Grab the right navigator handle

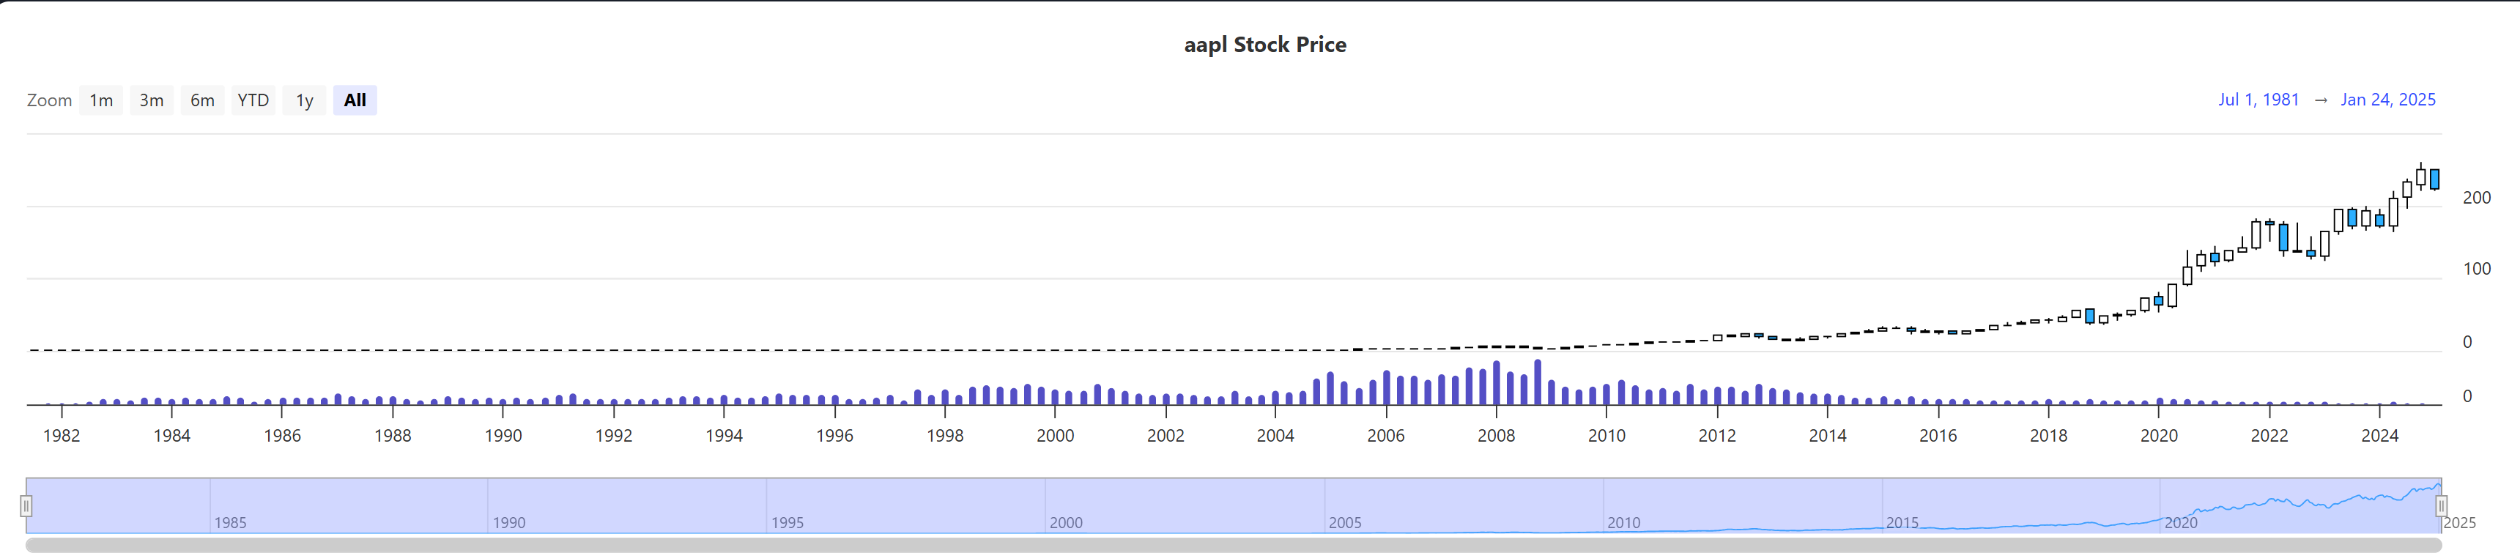[x=2441, y=505]
